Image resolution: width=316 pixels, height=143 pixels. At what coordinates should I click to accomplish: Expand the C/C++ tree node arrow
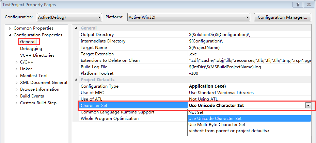[17, 62]
